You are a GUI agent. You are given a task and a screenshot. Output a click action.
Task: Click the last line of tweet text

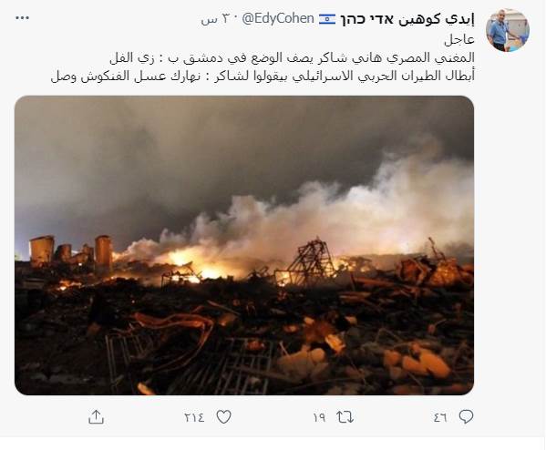point(263,76)
